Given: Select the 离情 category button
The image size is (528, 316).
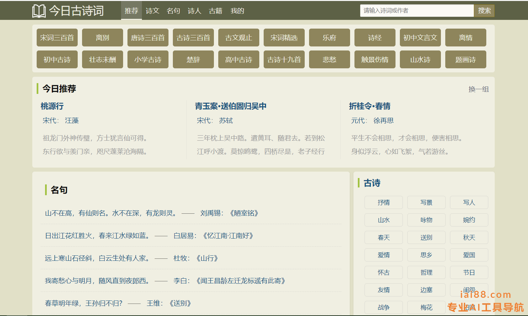Looking at the screenshot, I should 466,37.
